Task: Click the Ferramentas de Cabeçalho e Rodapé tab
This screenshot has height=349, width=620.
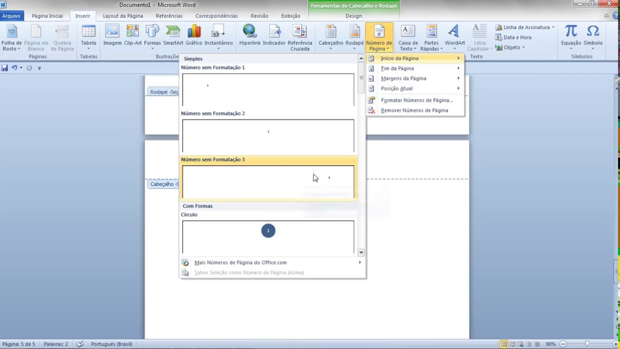Action: [354, 6]
